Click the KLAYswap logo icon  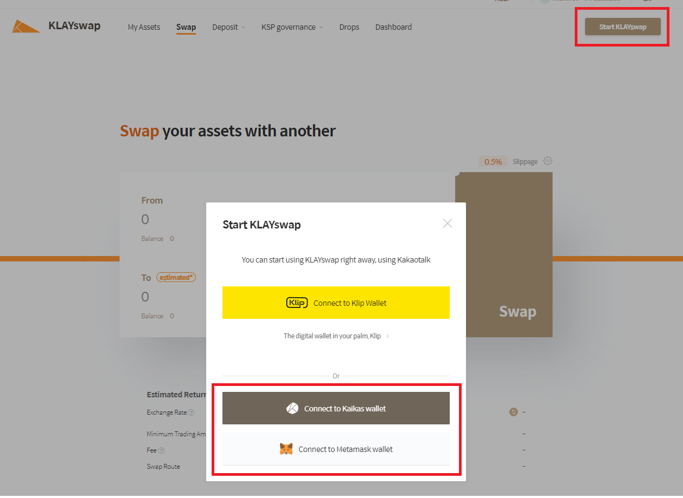point(26,26)
